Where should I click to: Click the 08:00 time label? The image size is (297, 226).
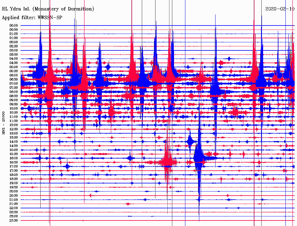click(14, 92)
